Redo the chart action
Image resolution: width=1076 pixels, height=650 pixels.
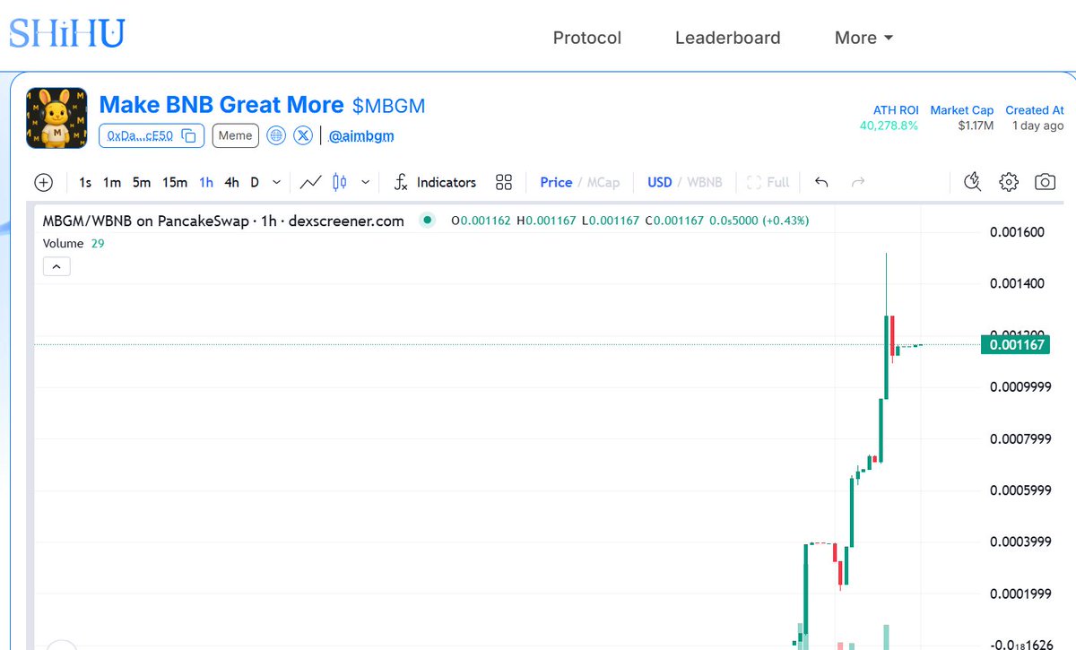coord(857,182)
